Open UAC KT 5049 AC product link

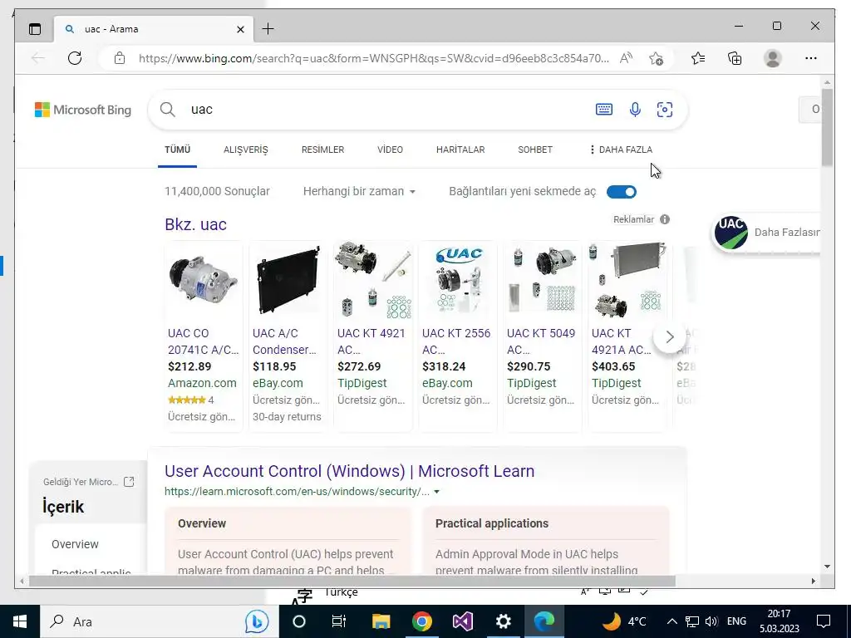[x=540, y=341]
